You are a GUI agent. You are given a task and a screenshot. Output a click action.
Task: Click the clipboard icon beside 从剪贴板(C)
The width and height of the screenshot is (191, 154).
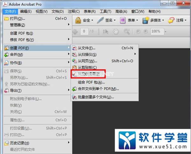click(x=74, y=67)
